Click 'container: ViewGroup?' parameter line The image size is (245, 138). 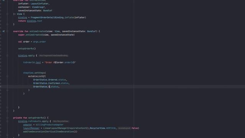[x=32, y=7]
